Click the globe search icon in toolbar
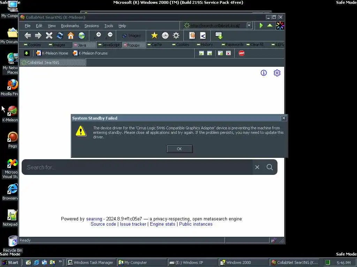Viewport: 357px width, 267px height. pos(82,35)
